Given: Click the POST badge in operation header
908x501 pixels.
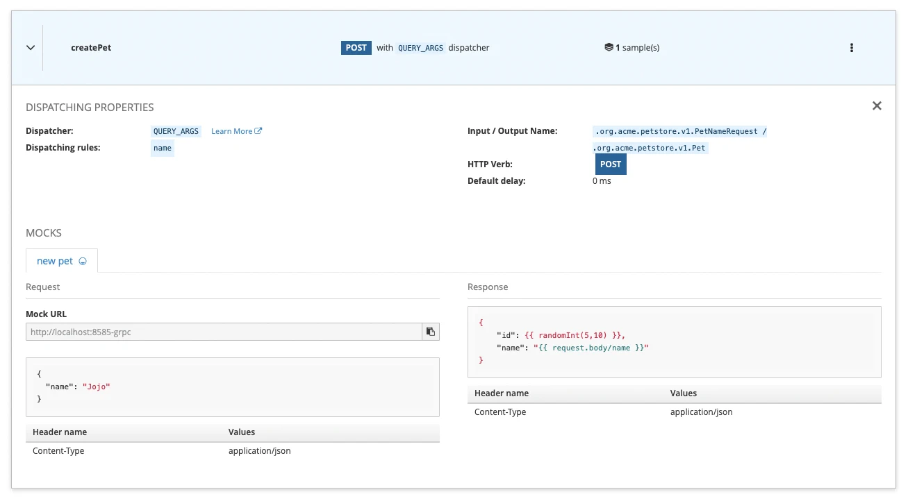Looking at the screenshot, I should click(x=356, y=48).
